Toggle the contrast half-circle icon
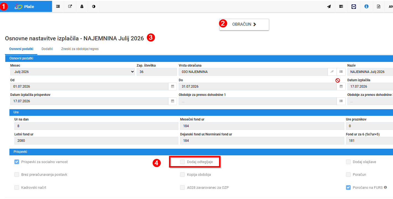393x199 pixels. (94, 6)
